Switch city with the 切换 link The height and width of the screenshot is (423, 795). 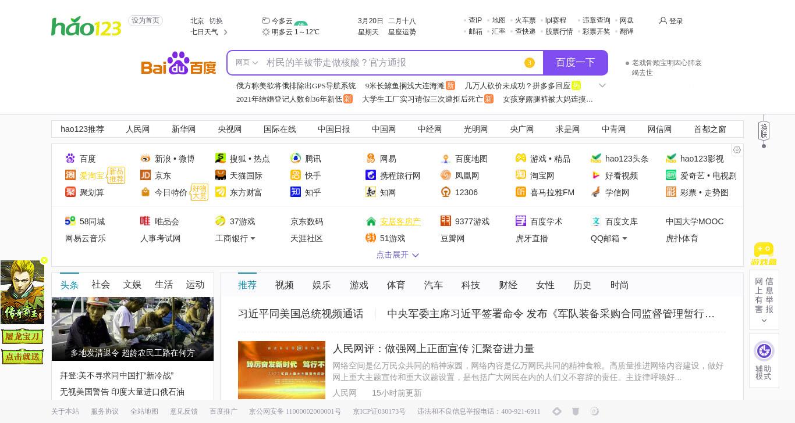click(x=215, y=21)
